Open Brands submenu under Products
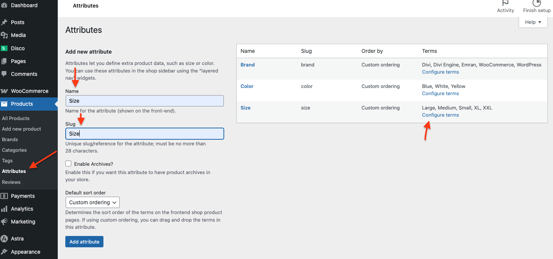The width and height of the screenshot is (553, 259). tap(10, 139)
